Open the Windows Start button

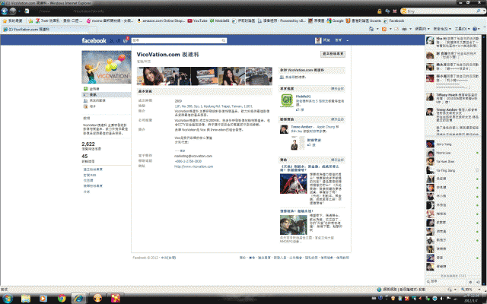click(x=8, y=299)
